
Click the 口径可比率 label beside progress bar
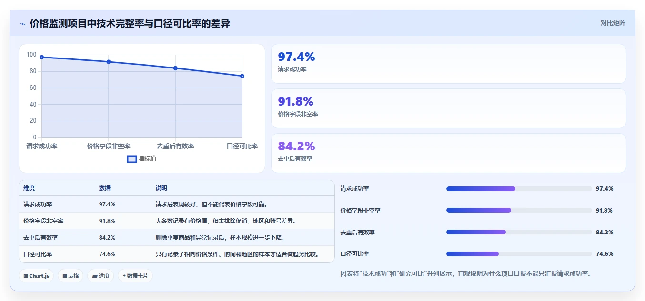[354, 254]
